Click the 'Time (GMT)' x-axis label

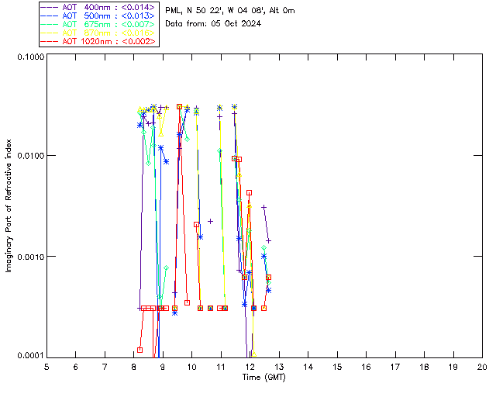coord(264,376)
